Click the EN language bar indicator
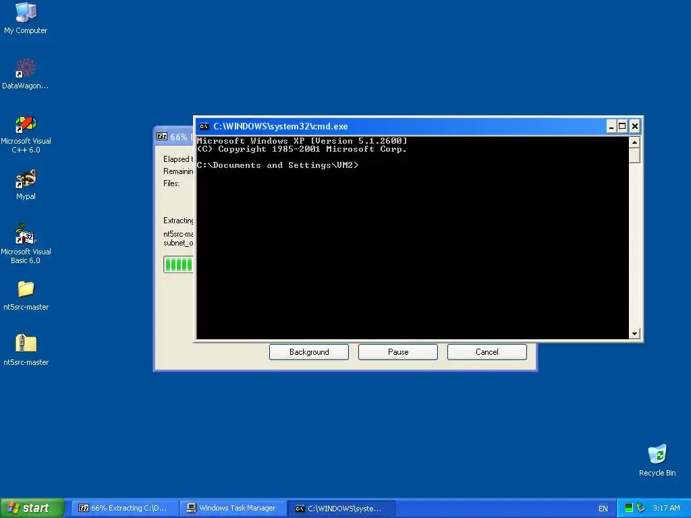691x518 pixels. click(603, 509)
